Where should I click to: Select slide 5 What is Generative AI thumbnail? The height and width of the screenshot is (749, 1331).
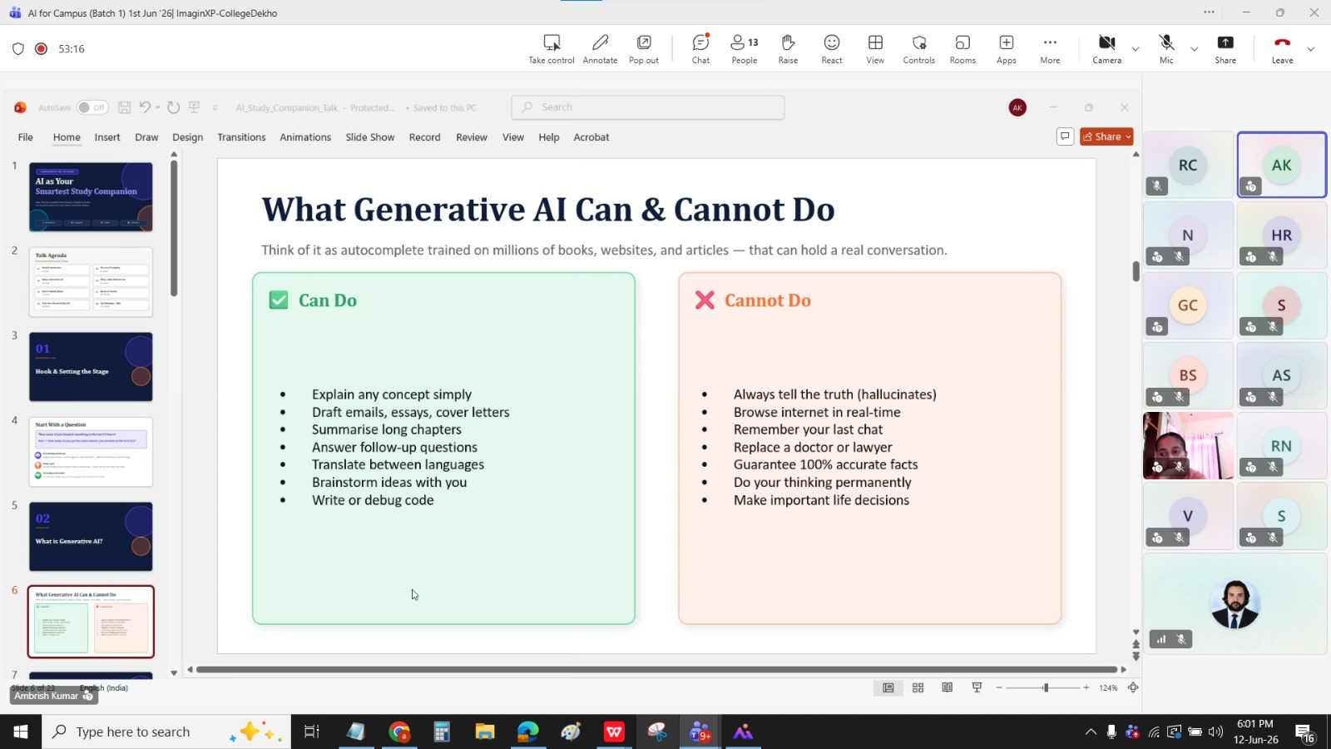click(91, 537)
